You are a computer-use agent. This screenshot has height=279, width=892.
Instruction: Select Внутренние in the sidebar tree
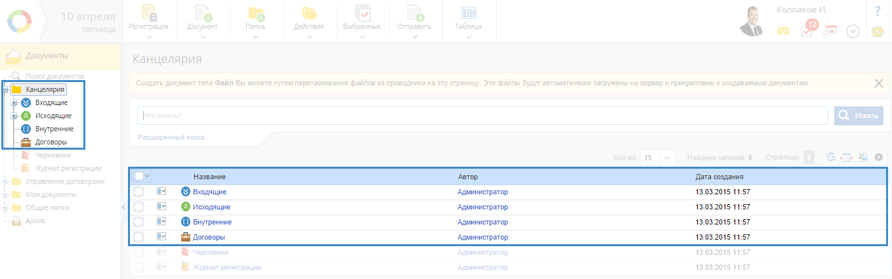pos(54,129)
